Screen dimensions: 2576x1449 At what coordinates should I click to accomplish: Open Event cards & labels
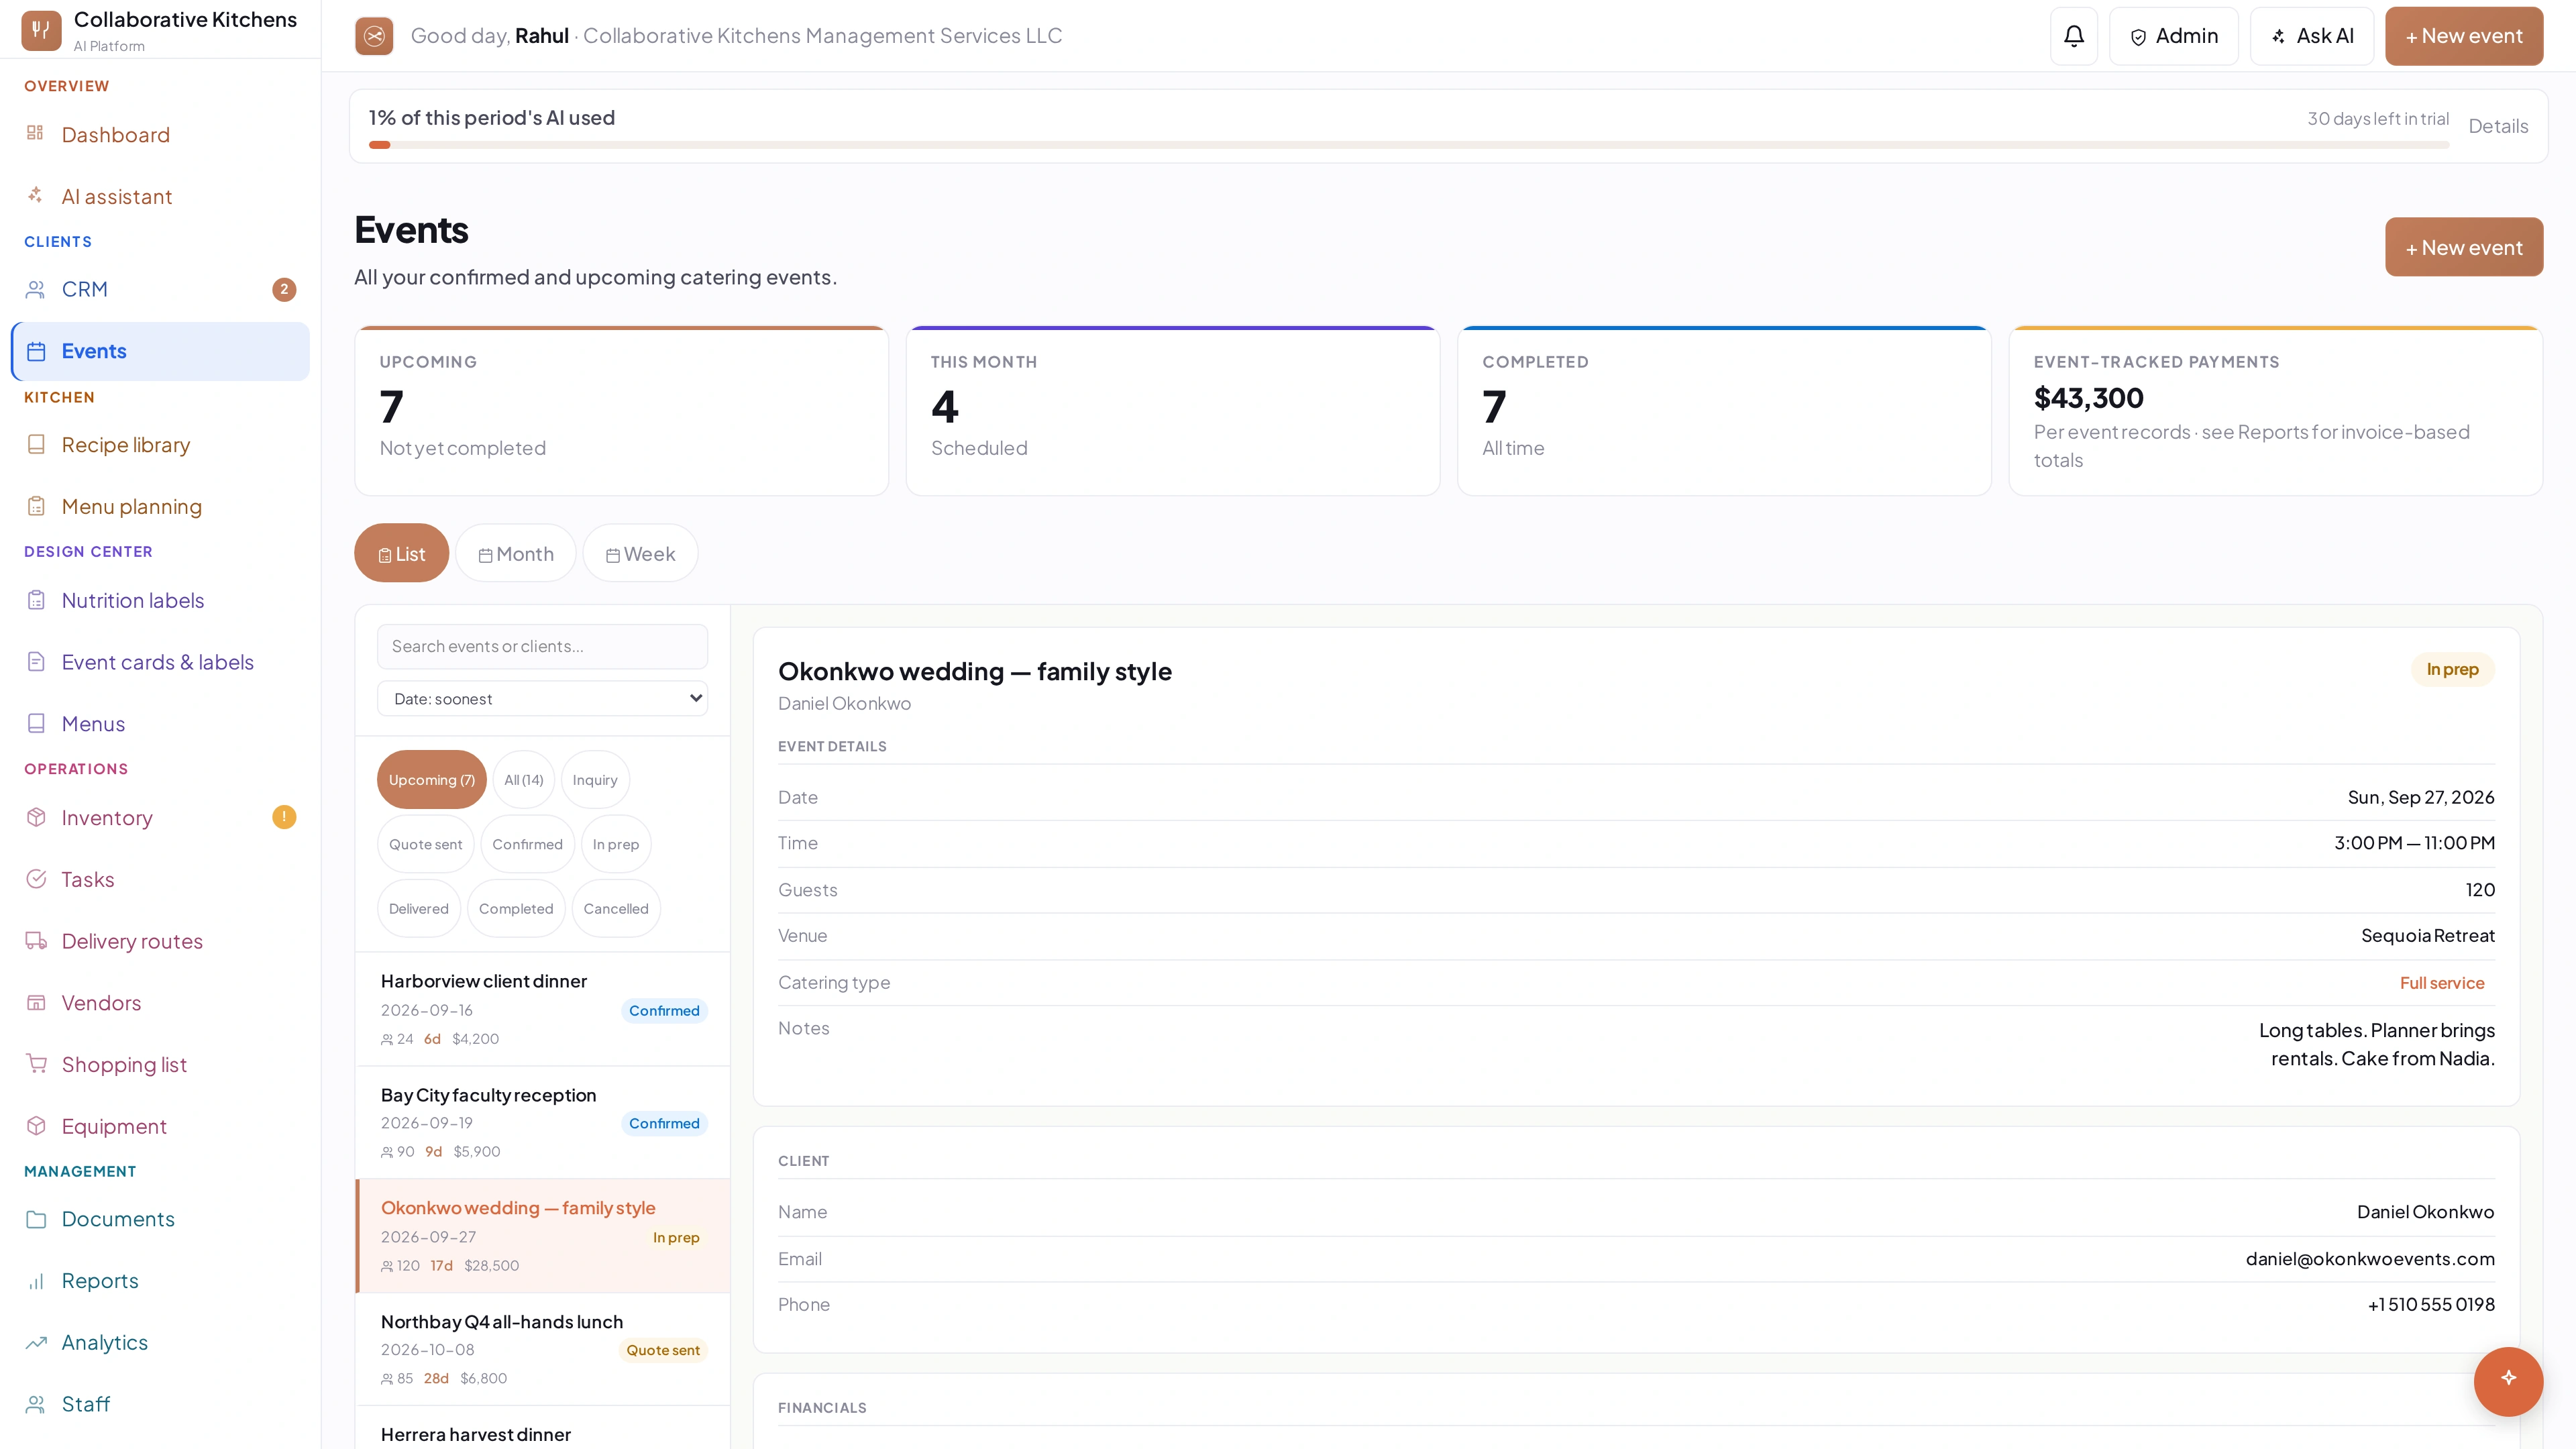coord(160,662)
